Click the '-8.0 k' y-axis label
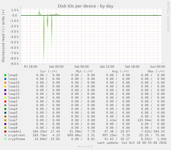Image resolution: width=171 pixels, height=150 pixels. tap(14, 58)
